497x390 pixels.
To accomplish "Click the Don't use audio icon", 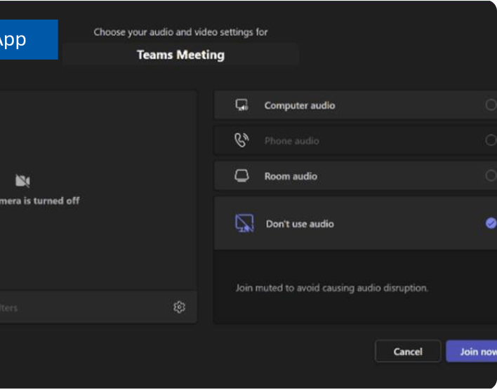I will point(244,223).
